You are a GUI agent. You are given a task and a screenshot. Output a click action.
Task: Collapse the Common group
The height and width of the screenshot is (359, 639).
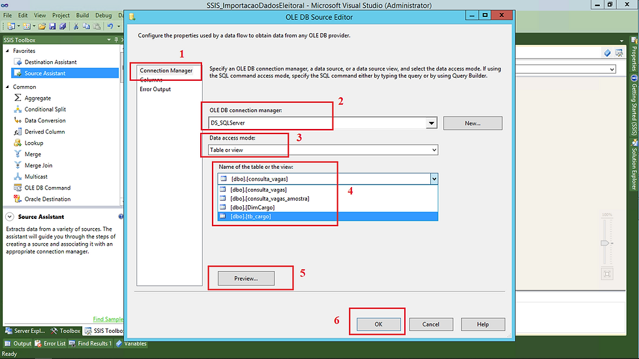point(7,87)
